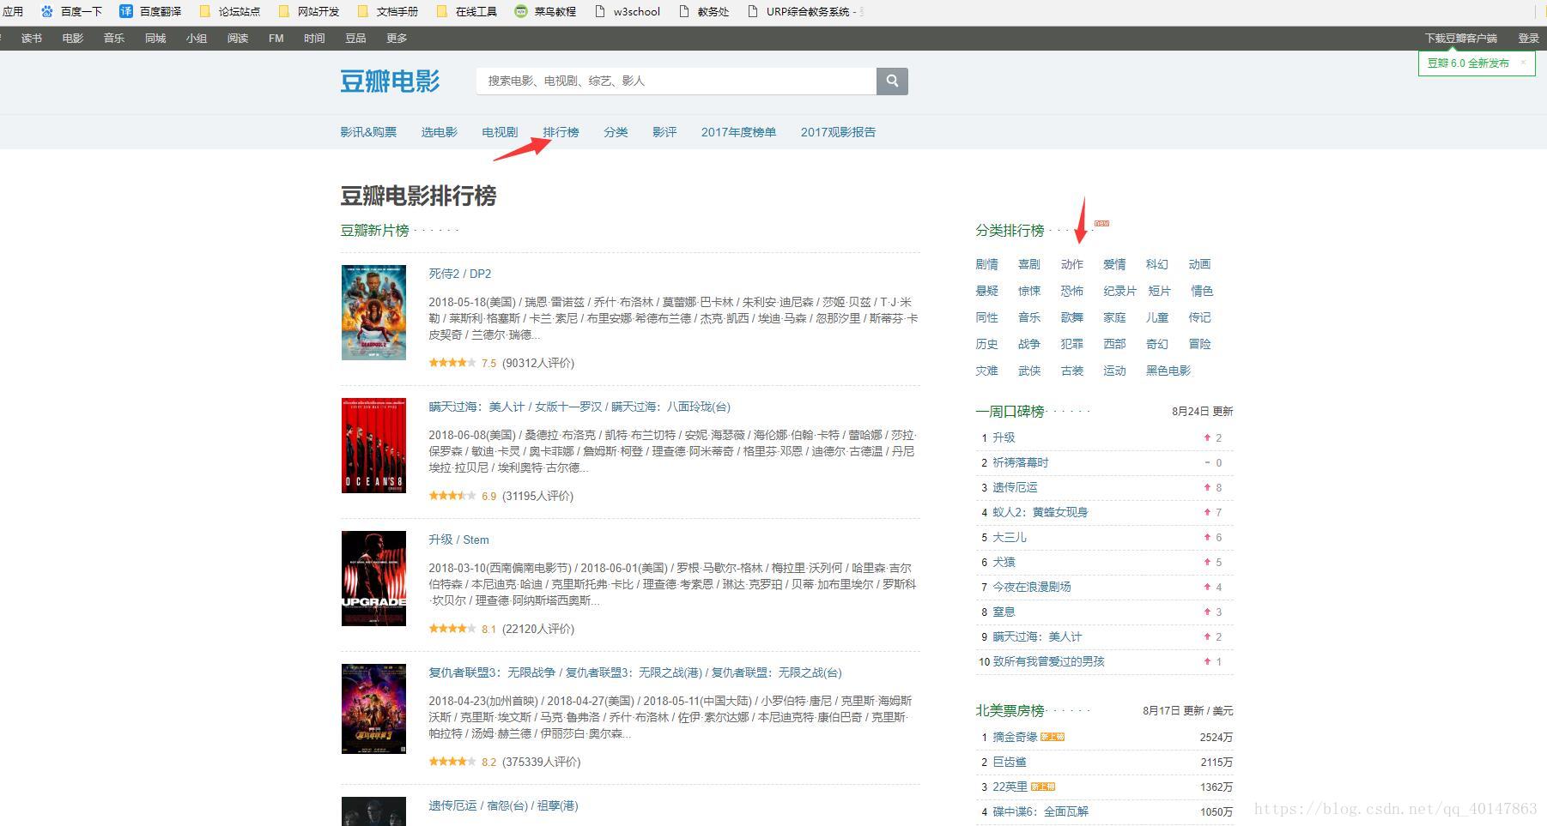
Task: Open the 升级 / Stem title link
Action: click(458, 540)
